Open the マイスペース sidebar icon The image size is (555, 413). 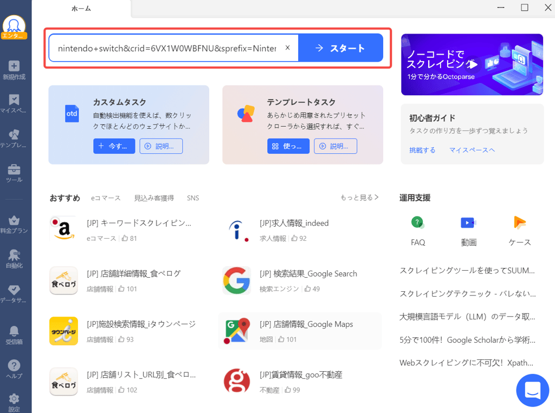pyautogui.click(x=14, y=100)
